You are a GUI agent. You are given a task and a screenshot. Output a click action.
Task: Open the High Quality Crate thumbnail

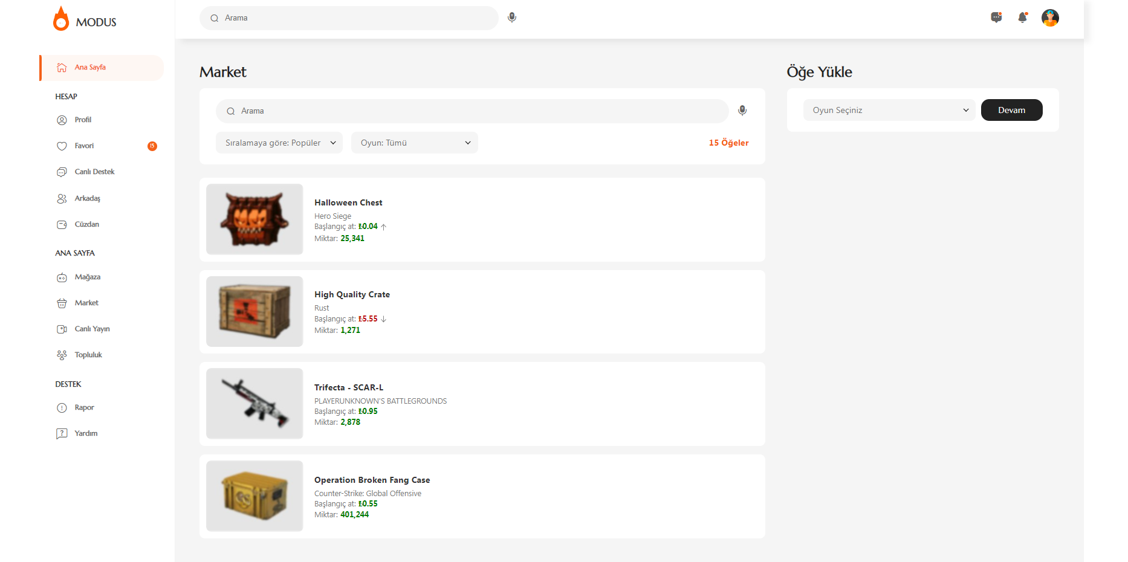pos(254,311)
